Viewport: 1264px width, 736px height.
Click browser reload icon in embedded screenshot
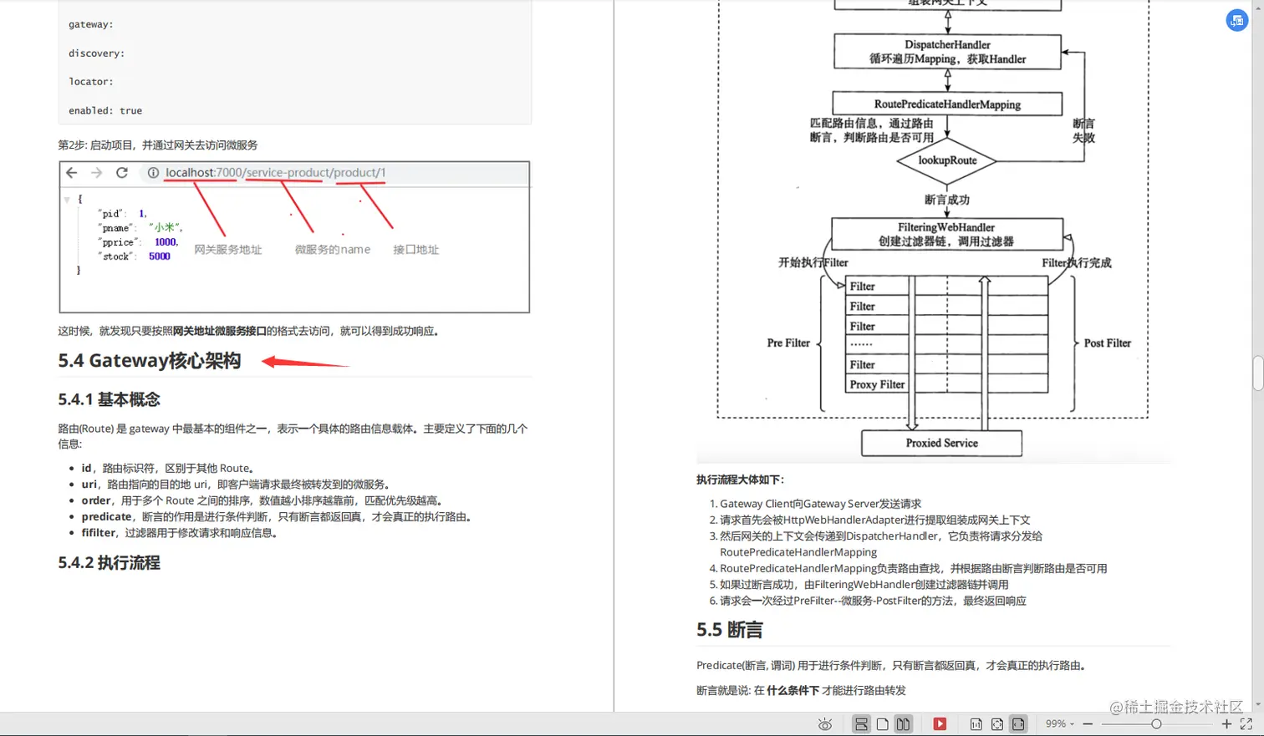[122, 173]
